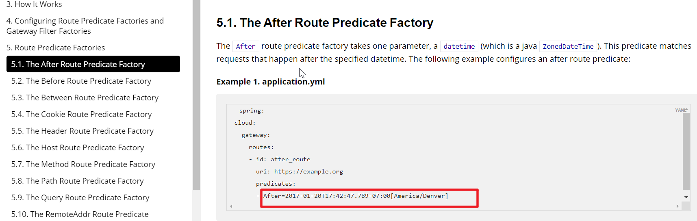697x221 pixels.
Task: Click the code block scroll-left arrow
Action: click(231, 206)
